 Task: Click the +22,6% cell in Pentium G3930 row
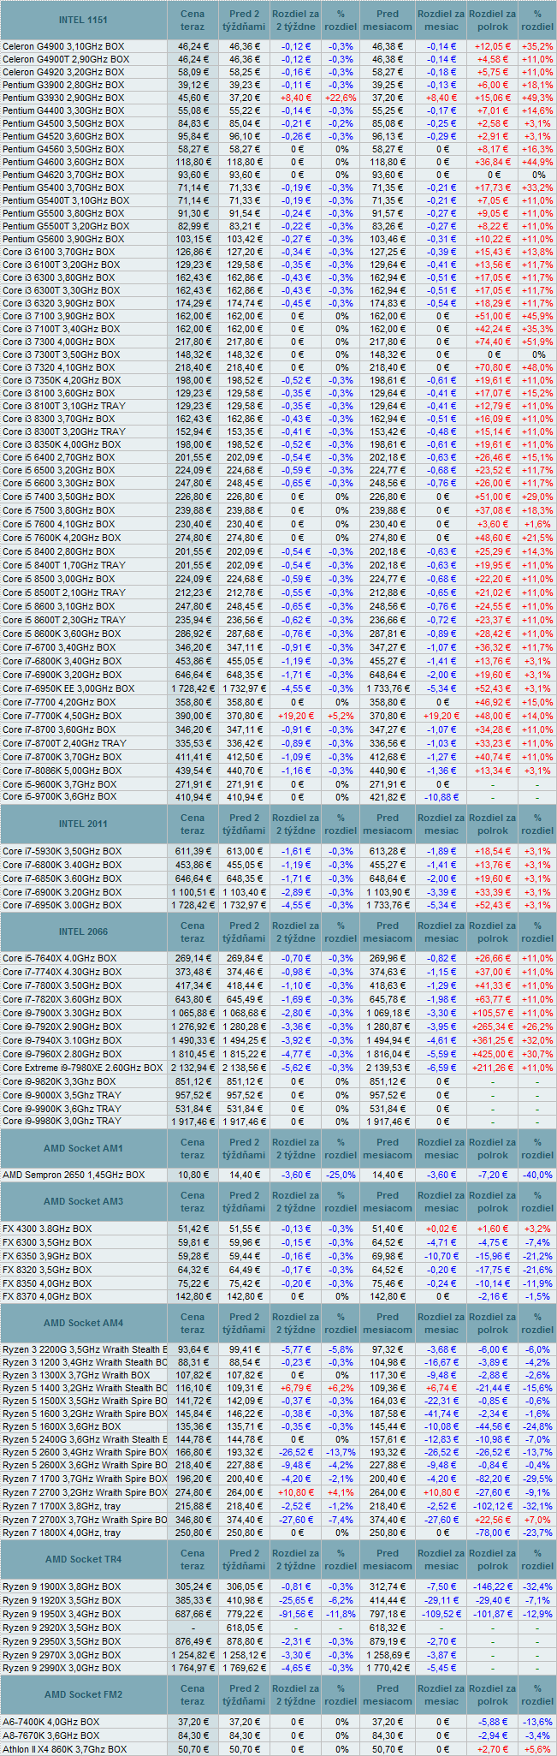coord(341,98)
